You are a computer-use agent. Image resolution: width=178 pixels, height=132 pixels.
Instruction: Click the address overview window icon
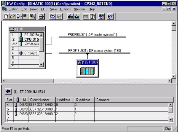pos(86,17)
